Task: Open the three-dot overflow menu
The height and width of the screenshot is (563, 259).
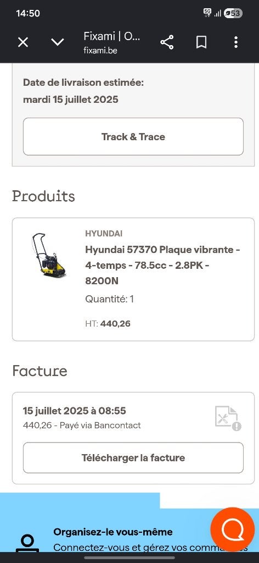Action: coord(236,42)
